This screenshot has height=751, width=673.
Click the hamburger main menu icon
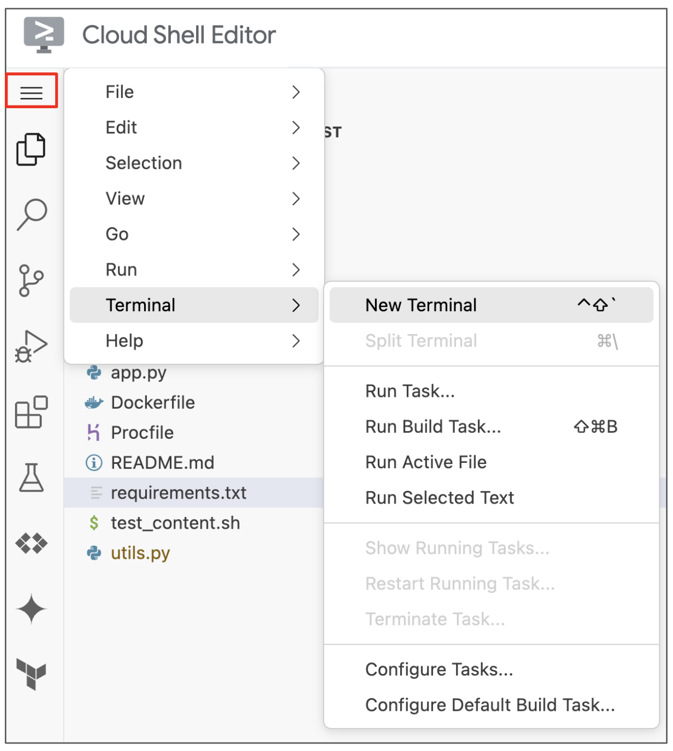coord(31,93)
